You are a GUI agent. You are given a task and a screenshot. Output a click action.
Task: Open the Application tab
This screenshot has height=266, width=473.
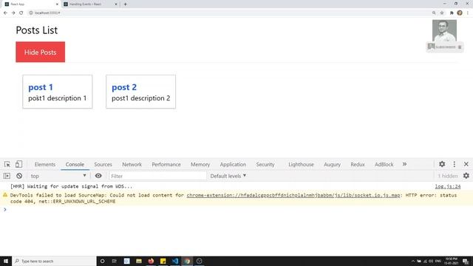coord(233,164)
